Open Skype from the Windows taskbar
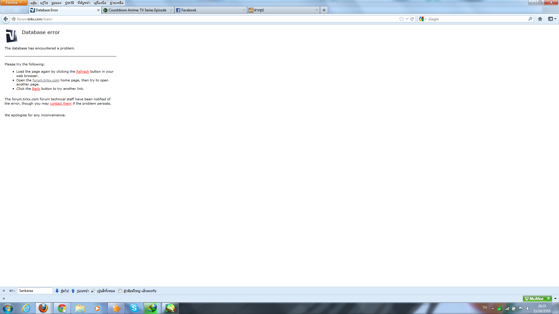 (x=134, y=308)
